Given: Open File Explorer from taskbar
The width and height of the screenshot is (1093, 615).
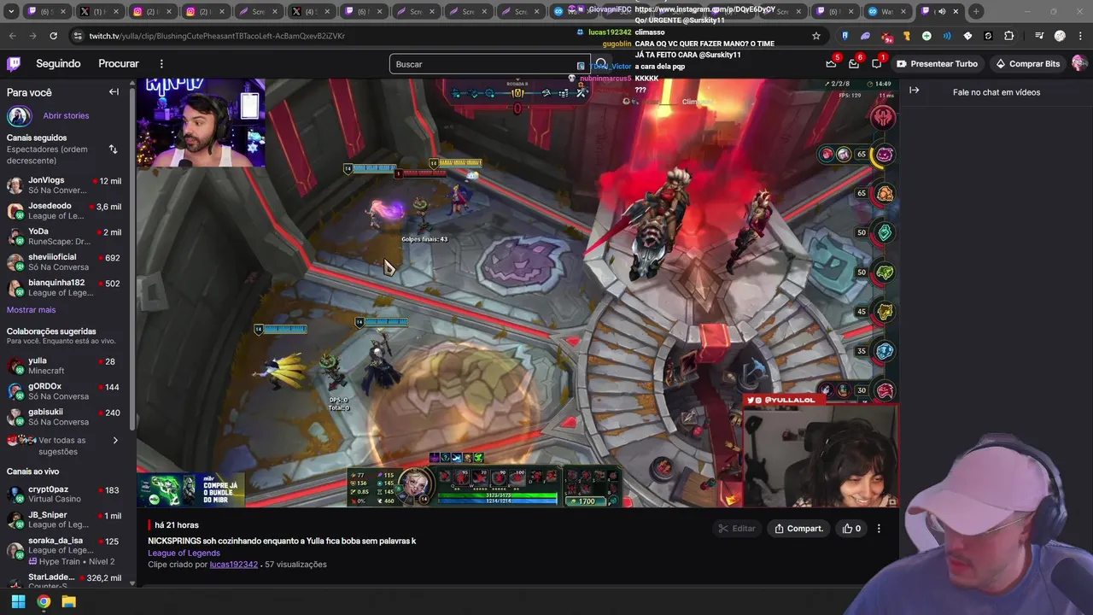Looking at the screenshot, I should tap(69, 601).
